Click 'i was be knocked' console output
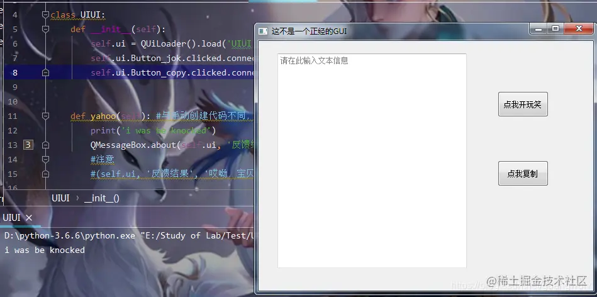Image resolution: width=597 pixels, height=297 pixels. click(45, 250)
